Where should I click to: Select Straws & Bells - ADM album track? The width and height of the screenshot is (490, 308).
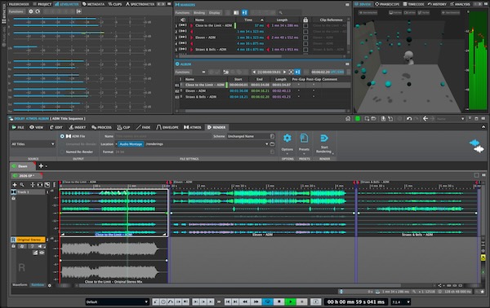[x=262, y=97]
